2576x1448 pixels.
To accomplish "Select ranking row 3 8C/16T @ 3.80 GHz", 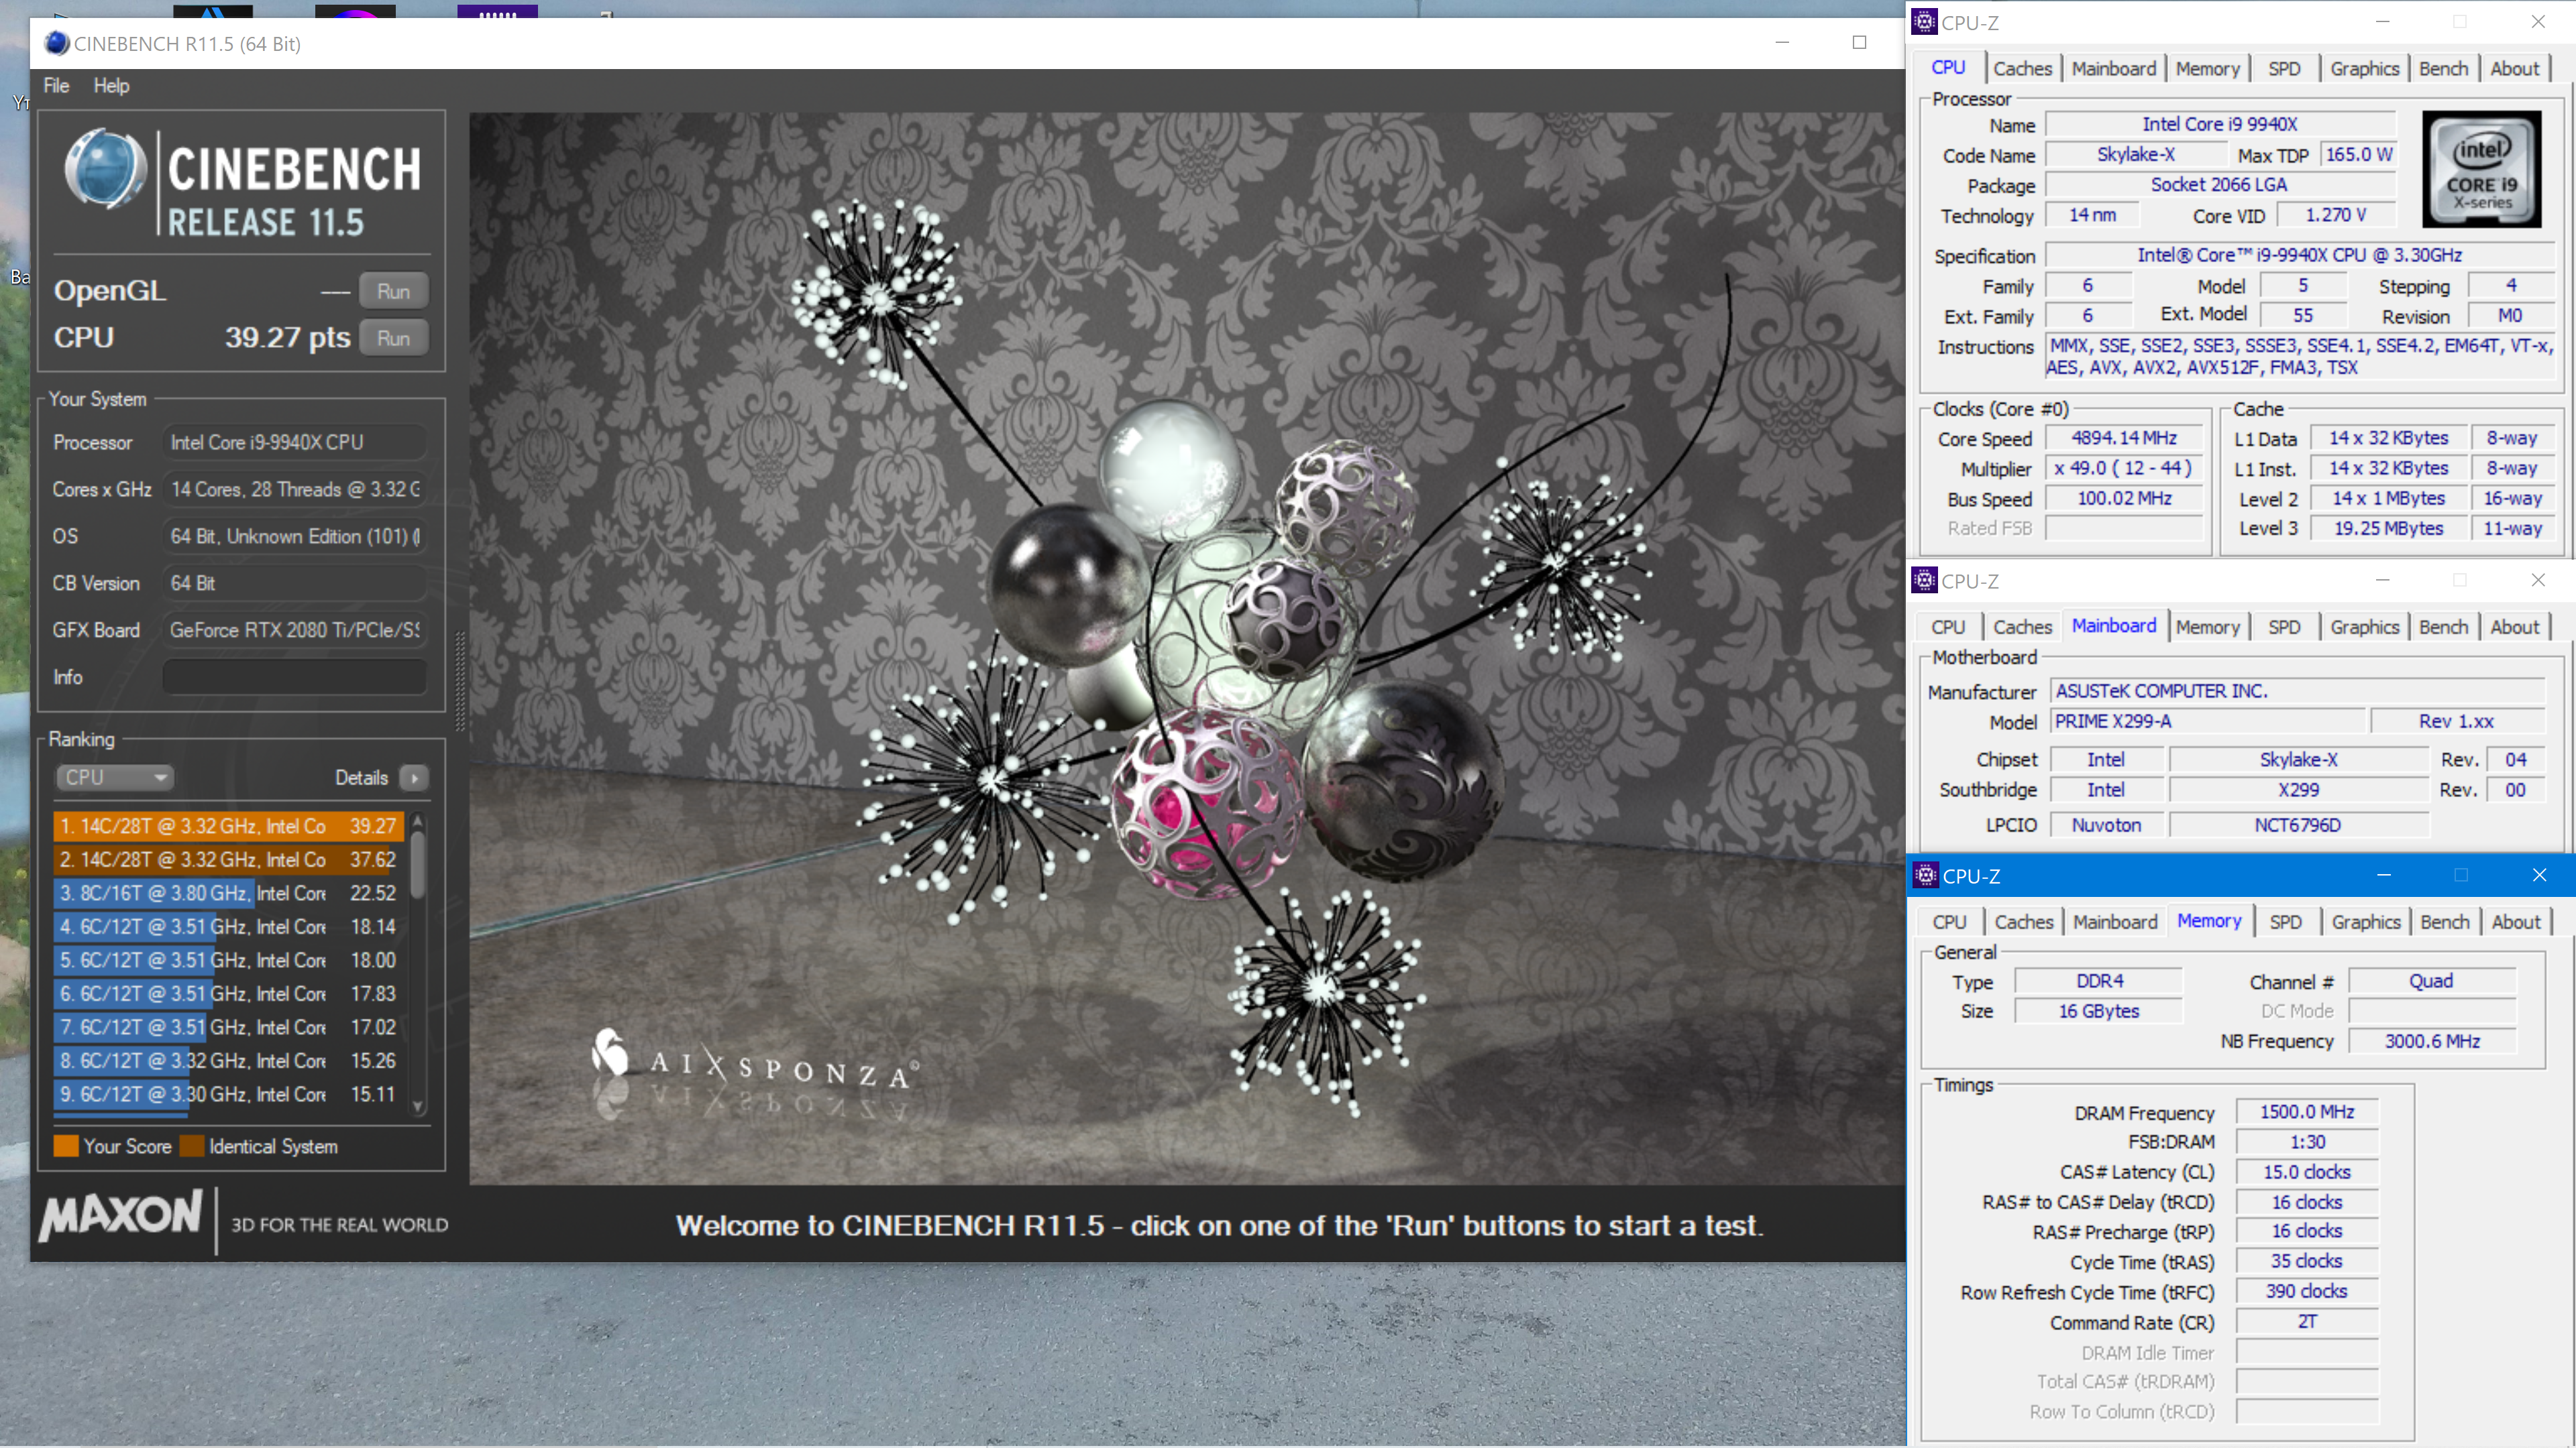I will point(229,892).
